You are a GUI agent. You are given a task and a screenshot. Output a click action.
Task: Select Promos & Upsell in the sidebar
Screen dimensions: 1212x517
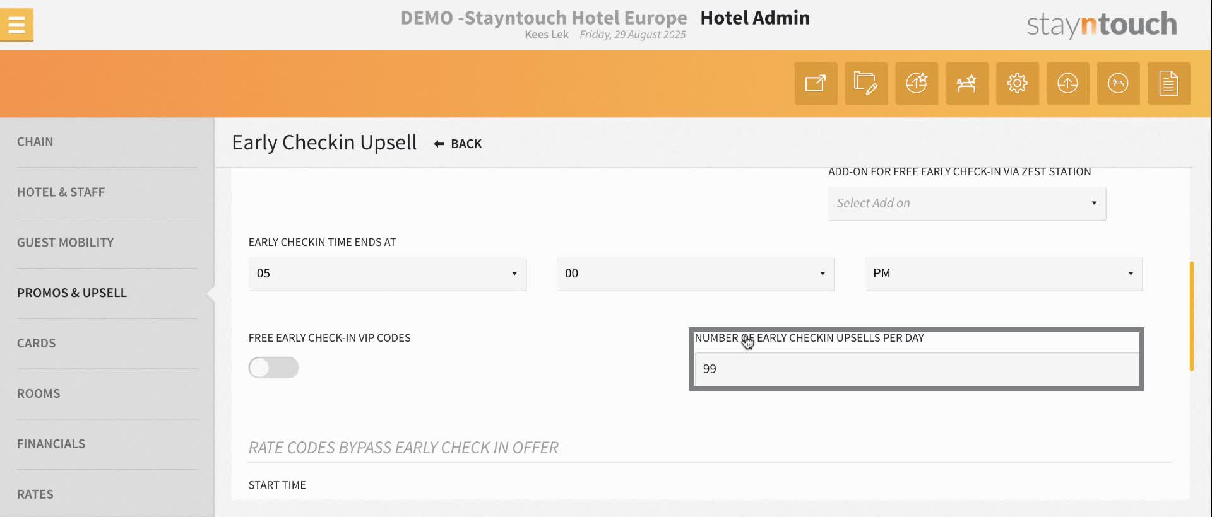click(x=72, y=293)
